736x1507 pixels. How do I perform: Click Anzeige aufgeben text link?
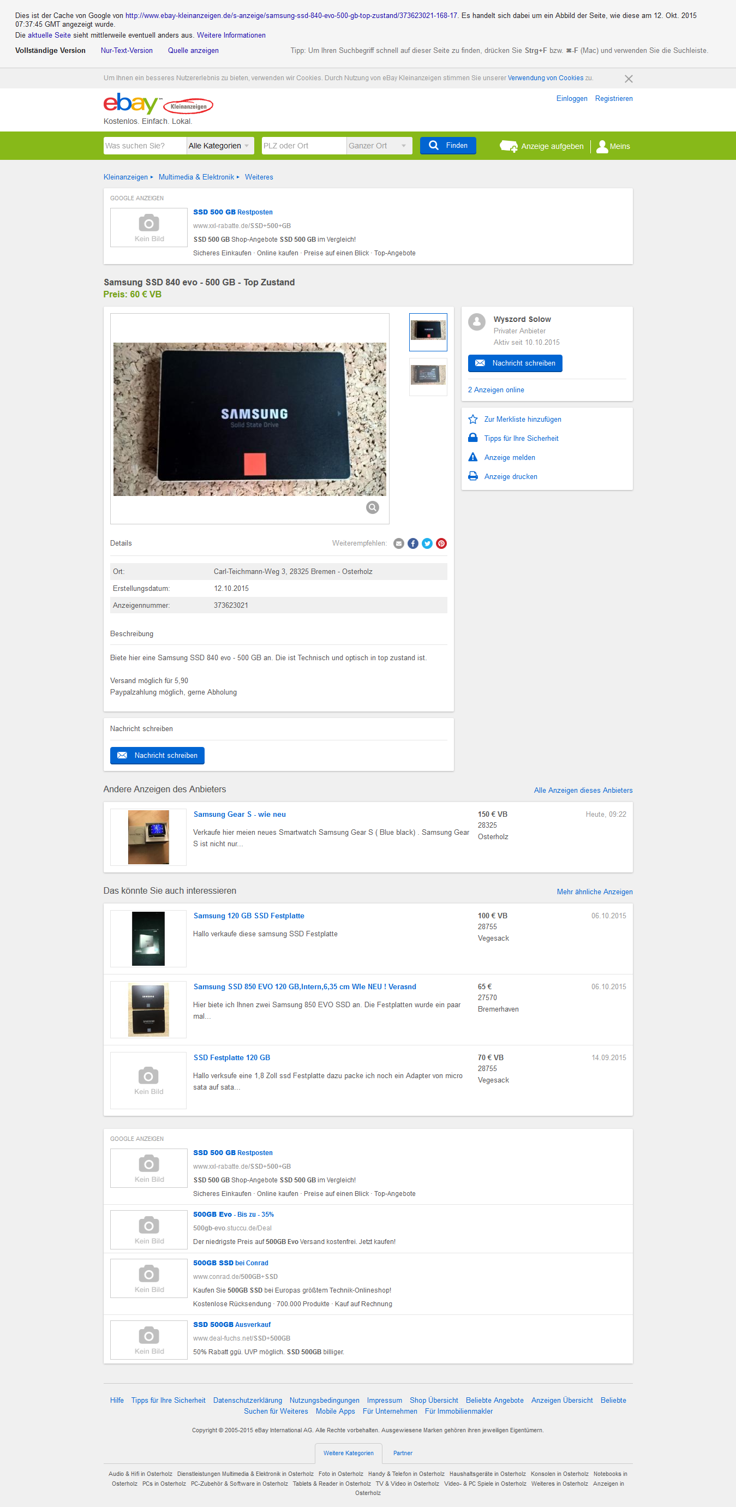pyautogui.click(x=552, y=146)
